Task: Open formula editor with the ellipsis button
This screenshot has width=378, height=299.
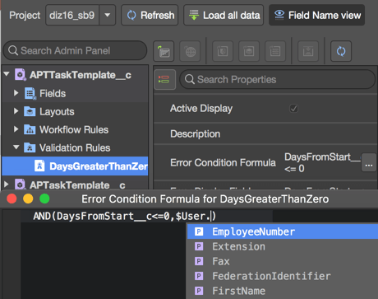Action: [x=369, y=162]
